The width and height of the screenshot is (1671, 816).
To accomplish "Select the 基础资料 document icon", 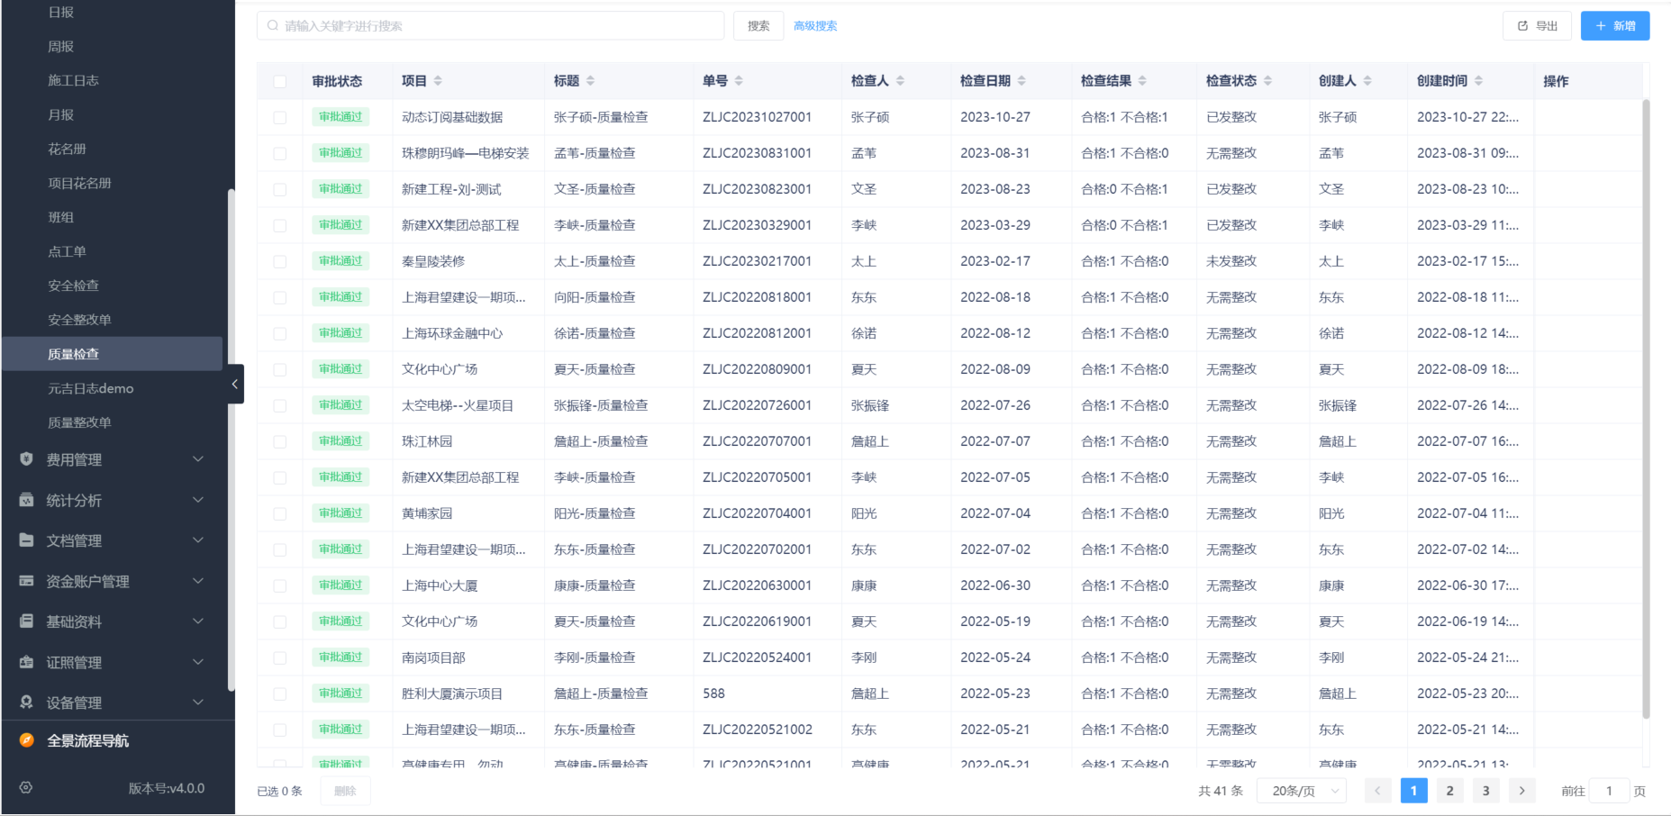I will [x=25, y=621].
